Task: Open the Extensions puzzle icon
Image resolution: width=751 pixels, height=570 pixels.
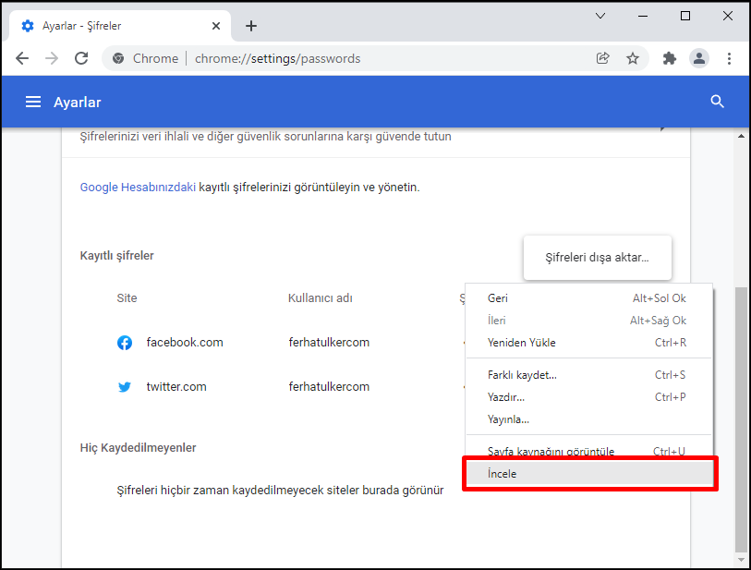Action: click(669, 58)
